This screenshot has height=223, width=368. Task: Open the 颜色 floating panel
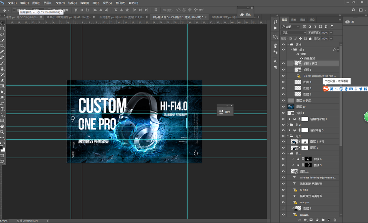pyautogui.click(x=245, y=14)
